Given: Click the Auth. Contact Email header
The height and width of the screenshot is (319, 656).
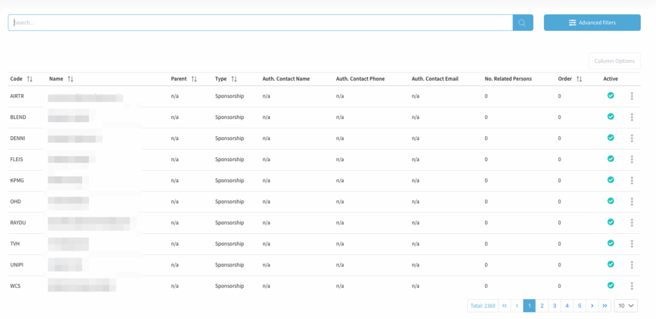Looking at the screenshot, I should pos(435,79).
